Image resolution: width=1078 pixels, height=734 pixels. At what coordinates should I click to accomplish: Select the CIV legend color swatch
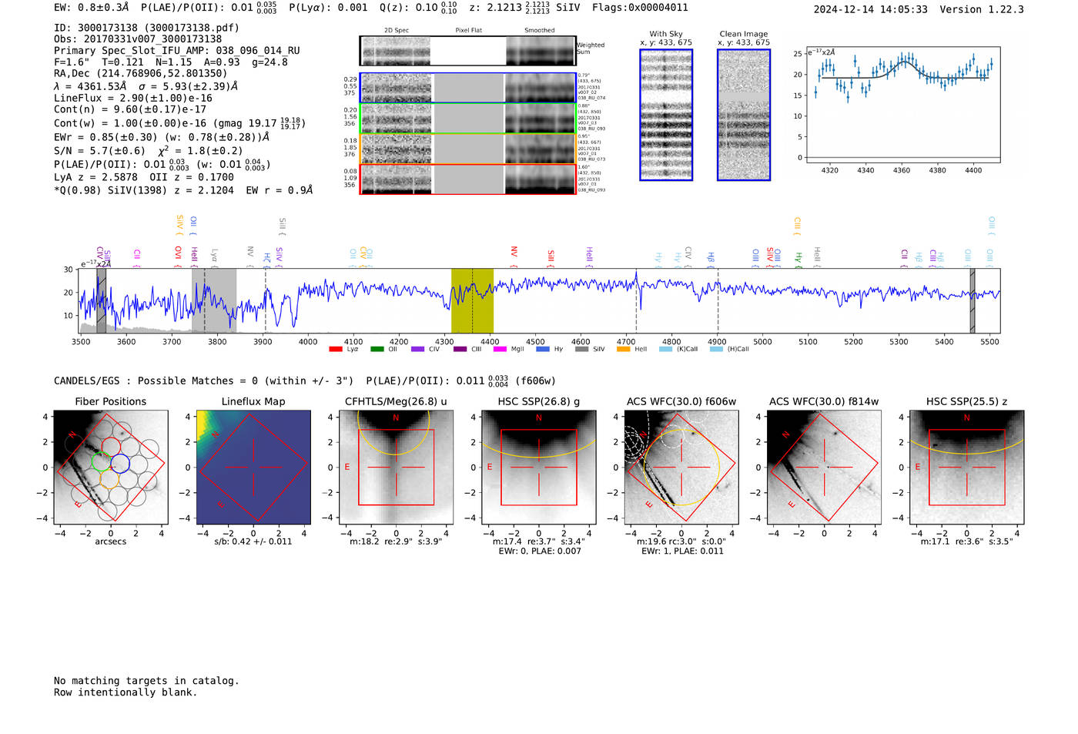tap(418, 349)
